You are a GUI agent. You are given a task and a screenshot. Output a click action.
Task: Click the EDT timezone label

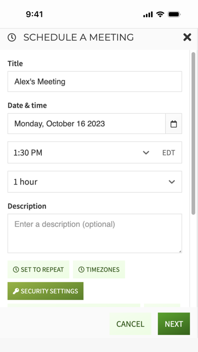(169, 153)
